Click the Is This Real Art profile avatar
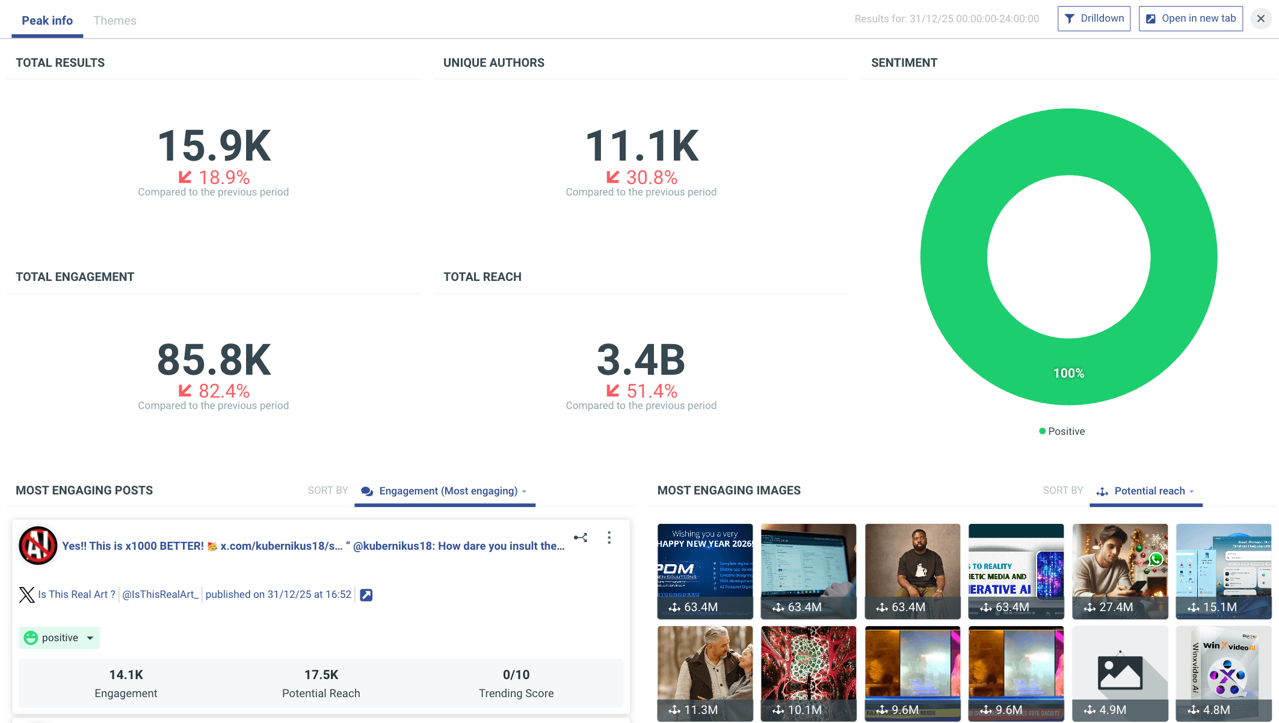1279x723 pixels. pos(38,546)
